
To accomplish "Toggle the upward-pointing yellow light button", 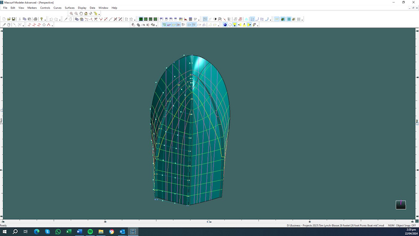I will click(x=244, y=25).
